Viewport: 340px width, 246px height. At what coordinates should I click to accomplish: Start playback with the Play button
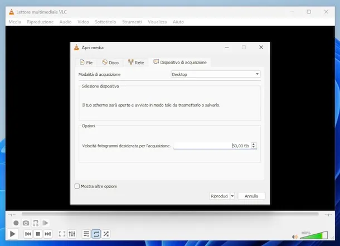coord(13,234)
